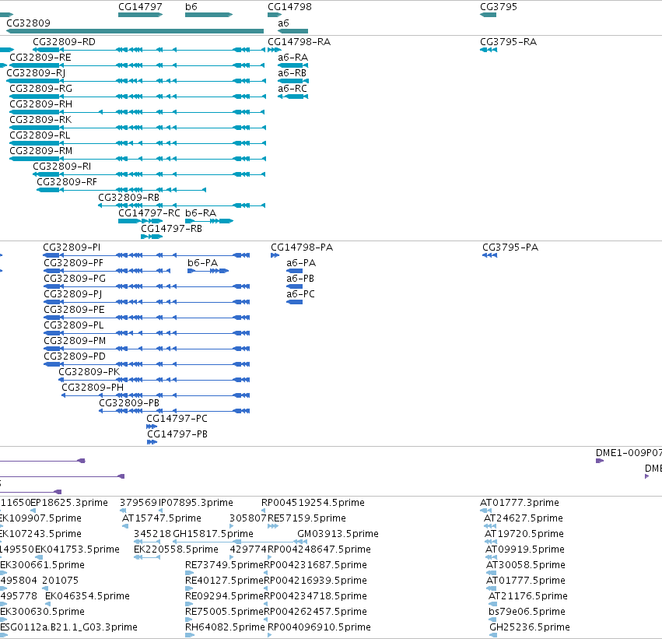Select protein CG14797-PC label

[x=177, y=419]
